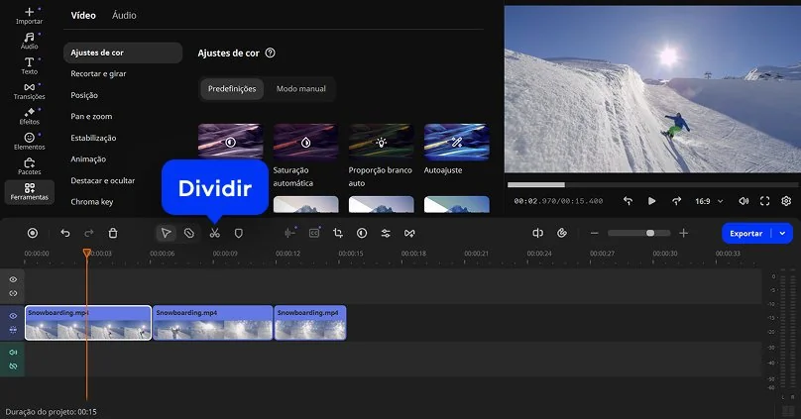Click the undo arrow in the timeline toolbar
Viewport: 801px width, 419px height.
pyautogui.click(x=65, y=233)
